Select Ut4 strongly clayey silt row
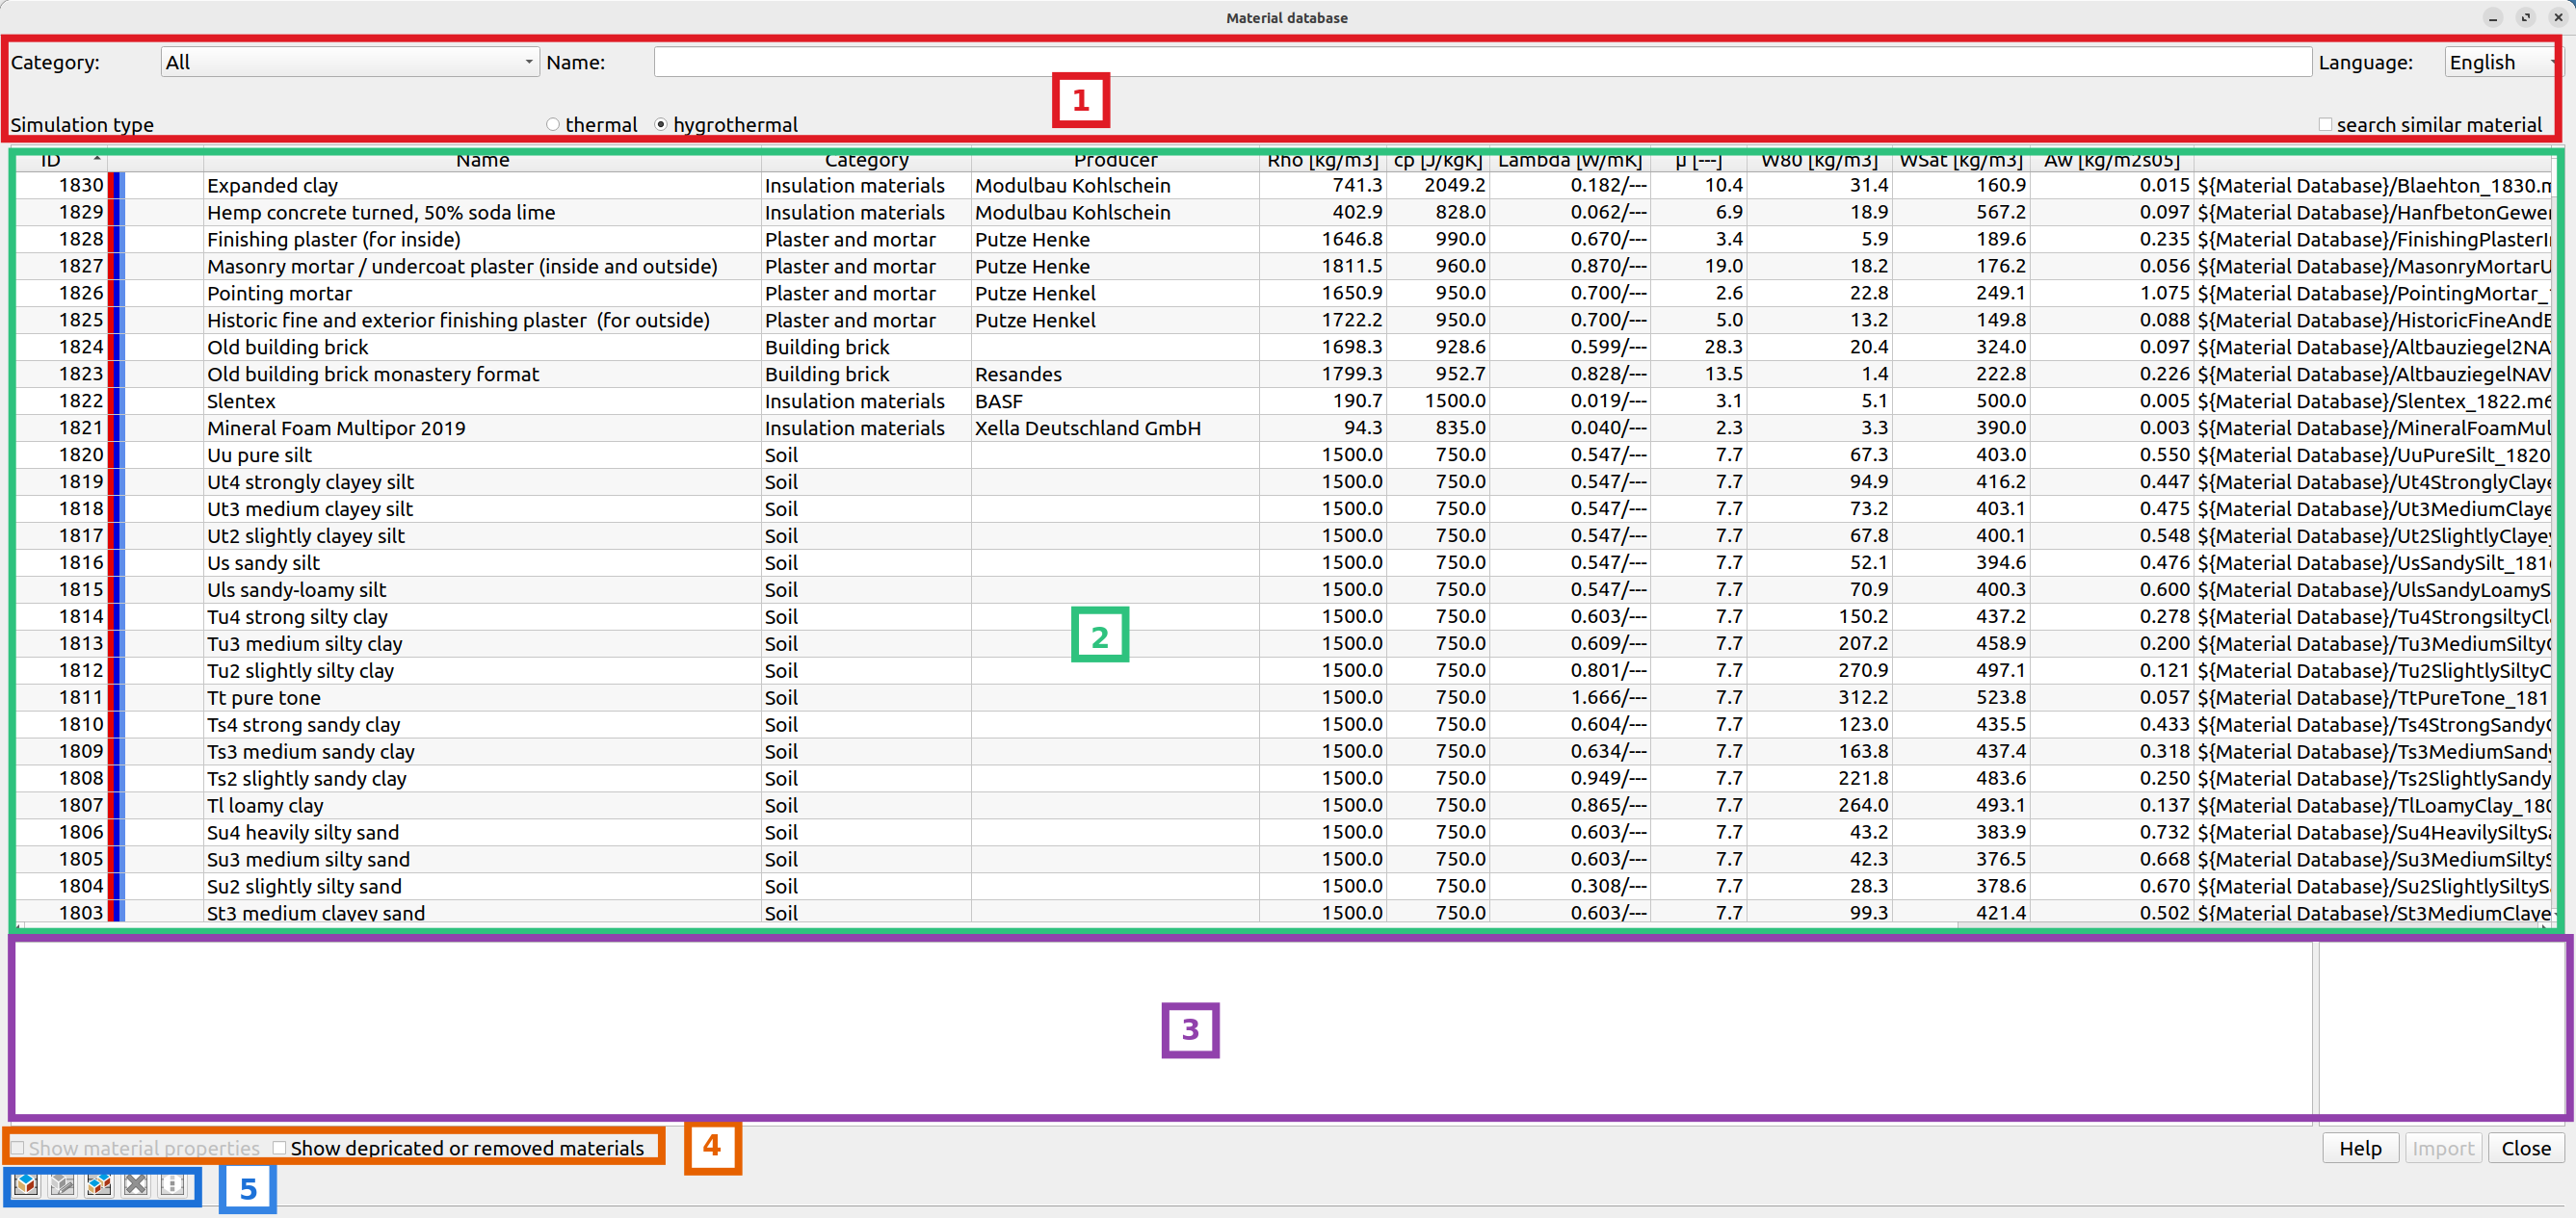This screenshot has width=2576, height=1218. pyautogui.click(x=1284, y=481)
